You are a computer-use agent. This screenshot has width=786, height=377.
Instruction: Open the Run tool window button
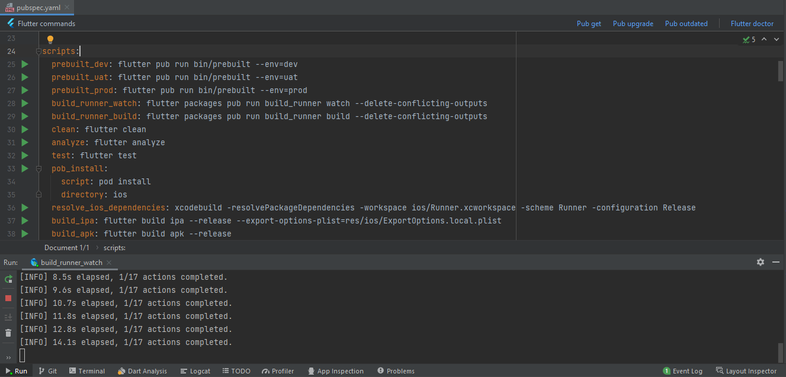point(16,371)
